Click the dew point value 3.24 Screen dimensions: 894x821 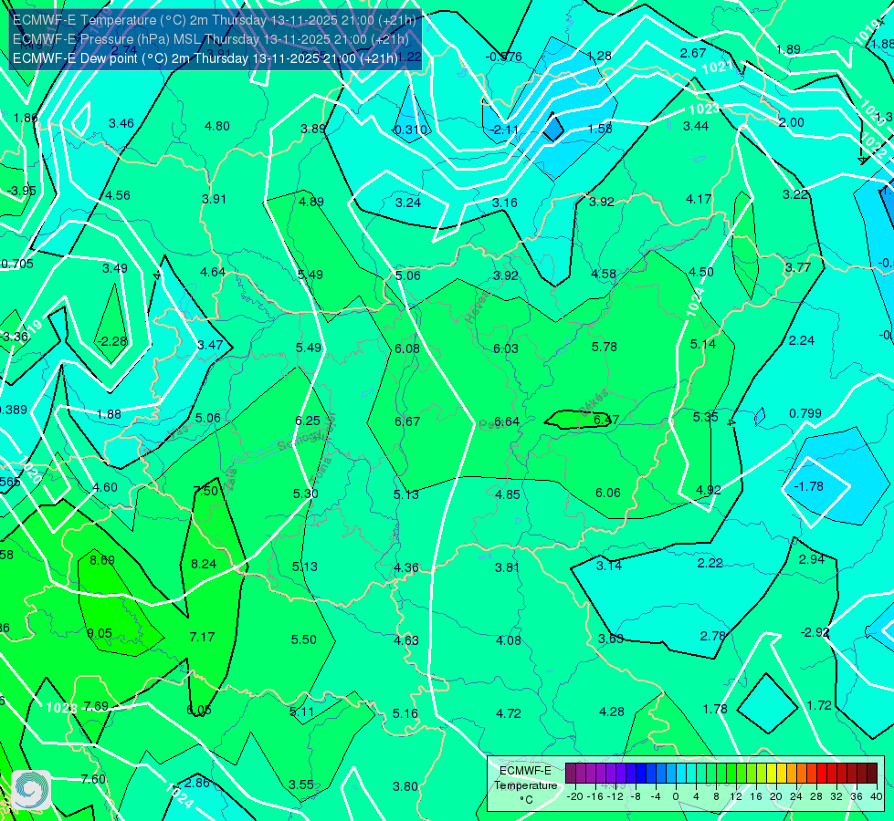tap(408, 203)
